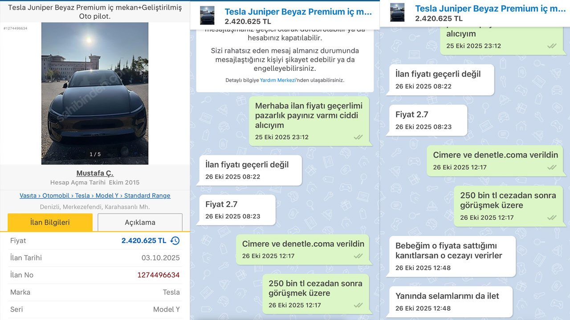Select the 'Bebeğim o fiyata sattığımı' message bubble
570x320 pixels.
[451, 256]
